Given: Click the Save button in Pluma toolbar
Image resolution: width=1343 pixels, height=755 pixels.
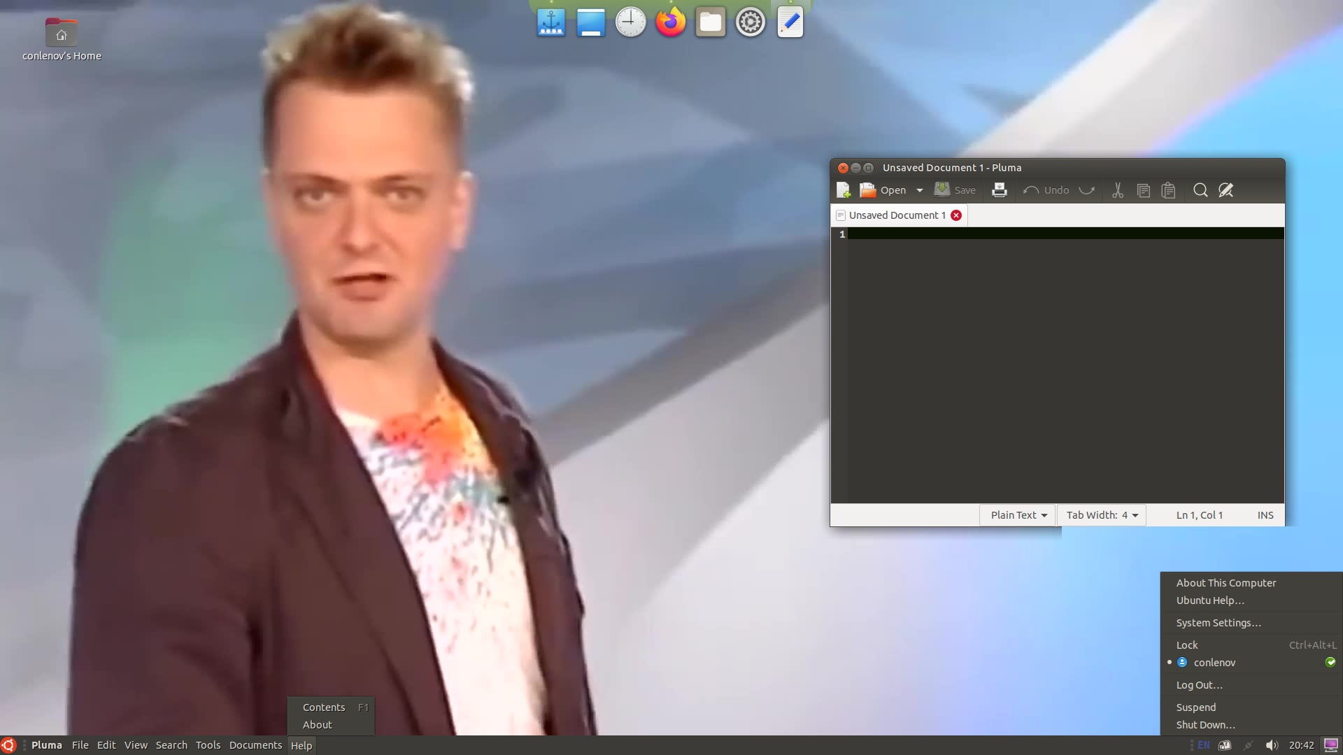Looking at the screenshot, I should coord(955,190).
